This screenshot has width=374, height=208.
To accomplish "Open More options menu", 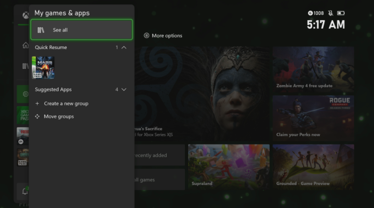I will (x=163, y=36).
